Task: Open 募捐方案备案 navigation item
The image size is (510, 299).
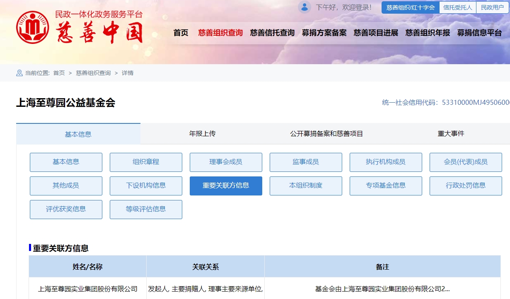Action: click(x=324, y=33)
